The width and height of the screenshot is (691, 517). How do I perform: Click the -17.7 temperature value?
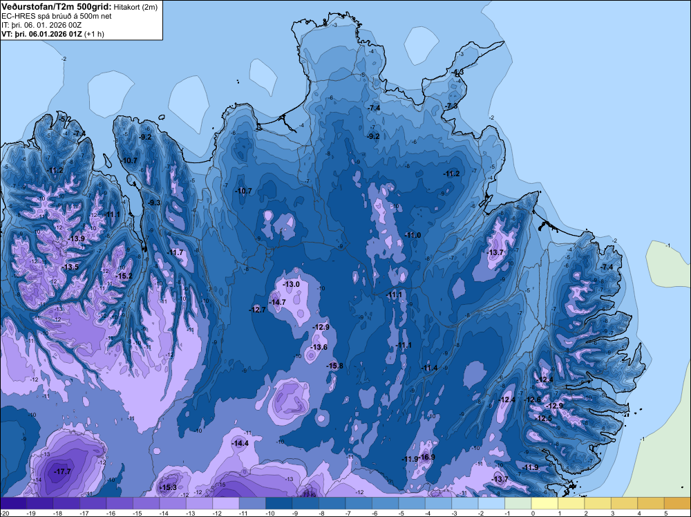62,471
